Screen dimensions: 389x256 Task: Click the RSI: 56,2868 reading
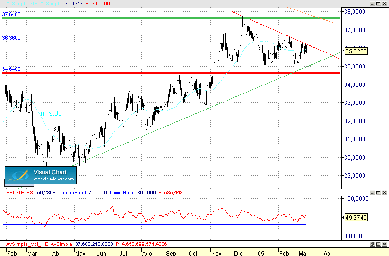point(41,193)
